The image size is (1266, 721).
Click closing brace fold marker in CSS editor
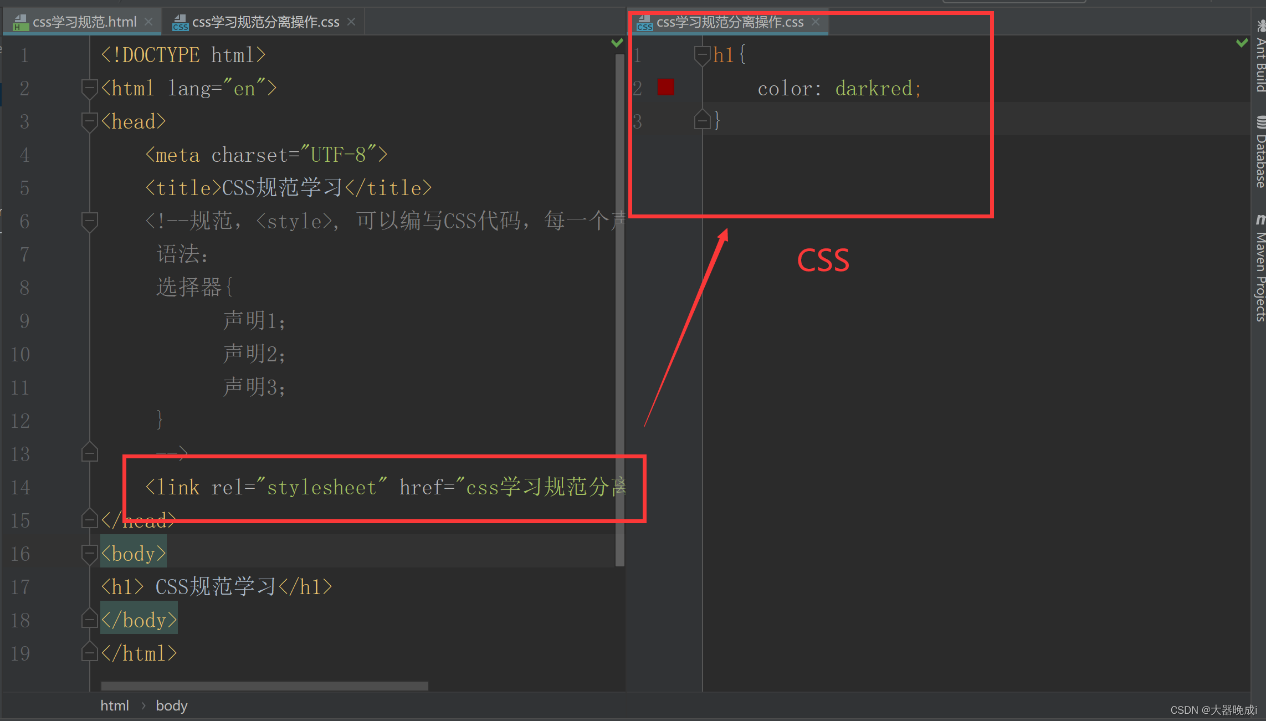tap(702, 120)
